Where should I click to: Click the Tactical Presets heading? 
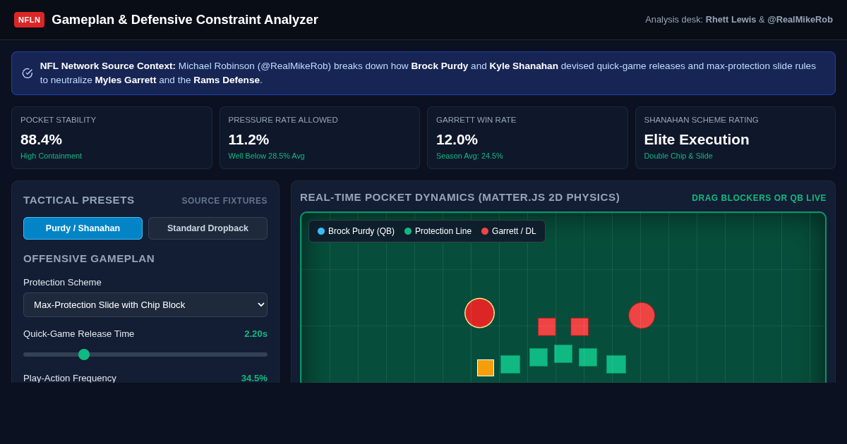pyautogui.click(x=79, y=200)
